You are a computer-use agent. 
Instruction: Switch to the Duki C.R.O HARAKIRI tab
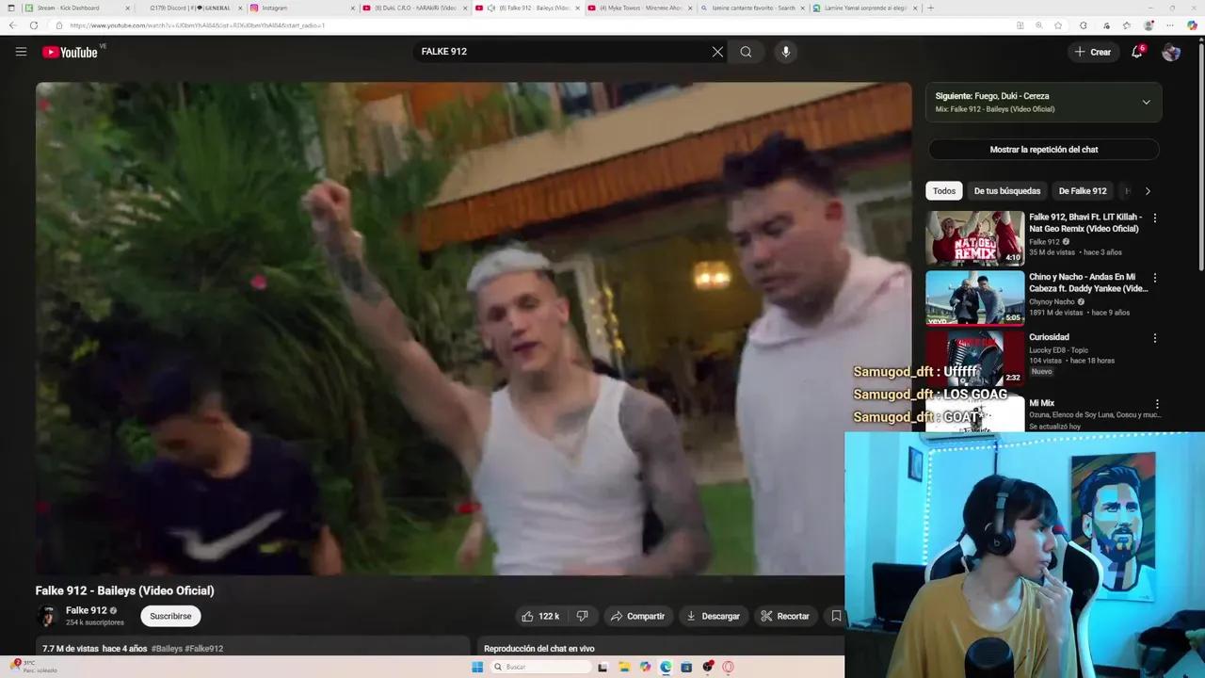(x=416, y=8)
